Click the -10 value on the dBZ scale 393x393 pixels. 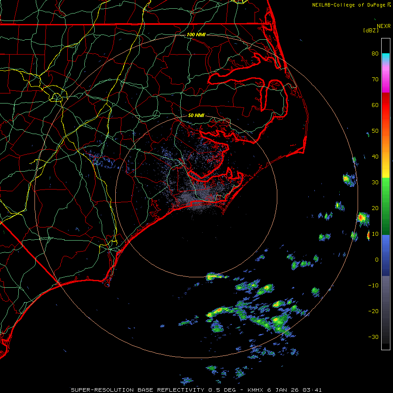373,285
